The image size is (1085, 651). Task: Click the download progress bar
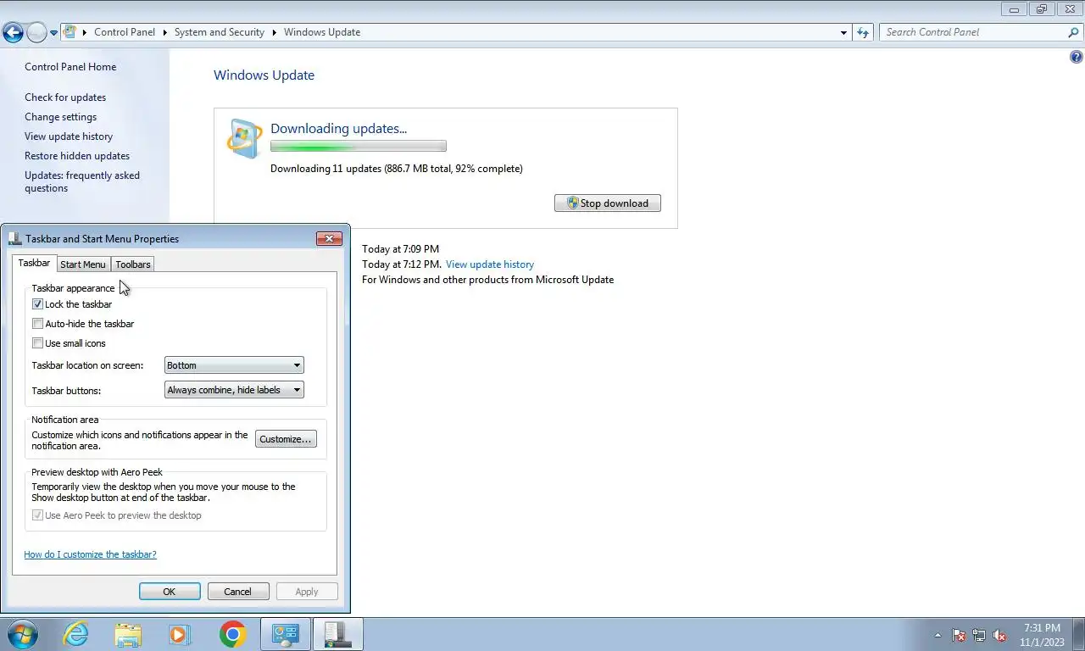tap(359, 147)
